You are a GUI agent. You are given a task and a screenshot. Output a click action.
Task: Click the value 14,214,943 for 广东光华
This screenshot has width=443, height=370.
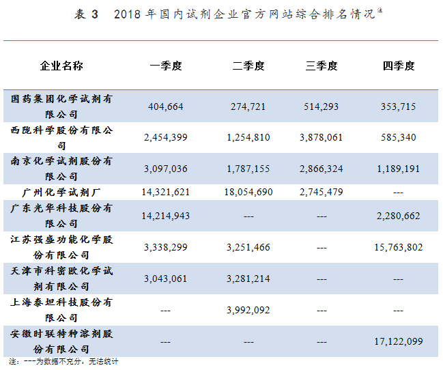pyautogui.click(x=167, y=216)
